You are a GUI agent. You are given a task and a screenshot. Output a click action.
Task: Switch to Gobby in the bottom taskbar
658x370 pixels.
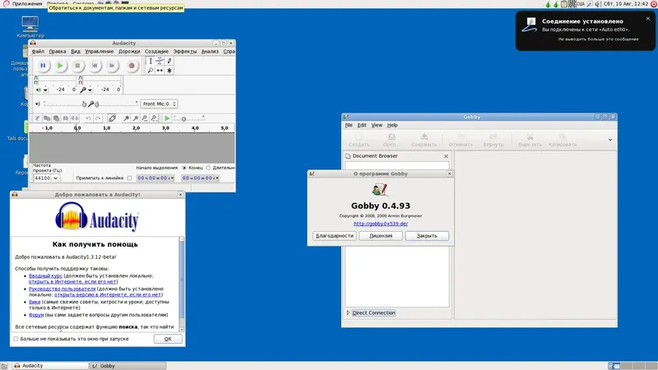coord(128,366)
